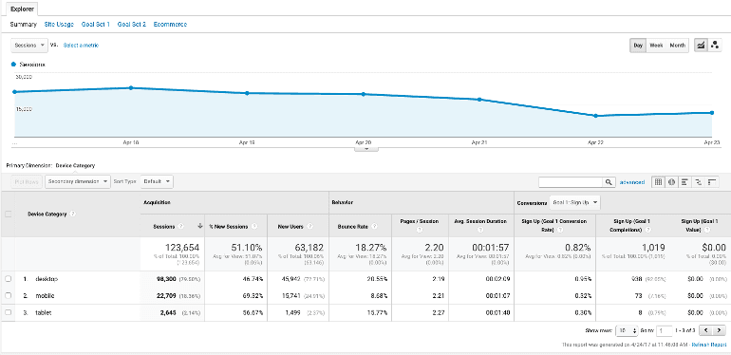The height and width of the screenshot is (355, 731).
Task: Check the mobile row checkbox
Action: click(8, 295)
